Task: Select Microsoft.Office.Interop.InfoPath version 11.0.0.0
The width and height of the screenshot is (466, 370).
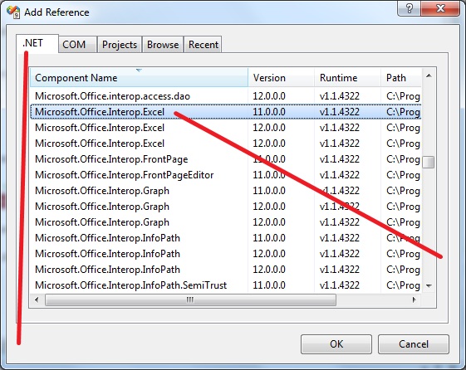Action: [x=226, y=238]
